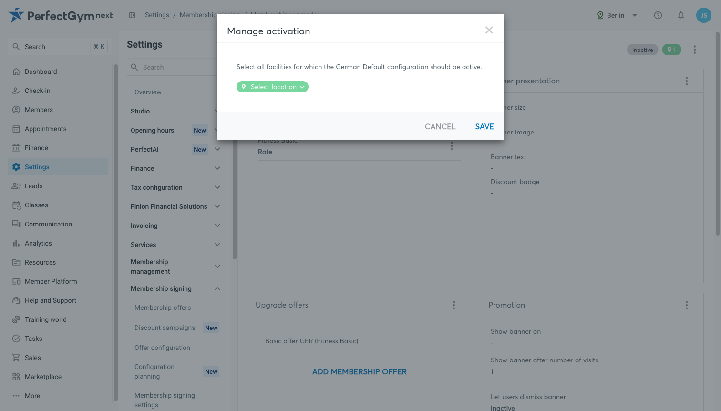
Task: Open the Analytics bar chart icon
Action: tap(16, 243)
